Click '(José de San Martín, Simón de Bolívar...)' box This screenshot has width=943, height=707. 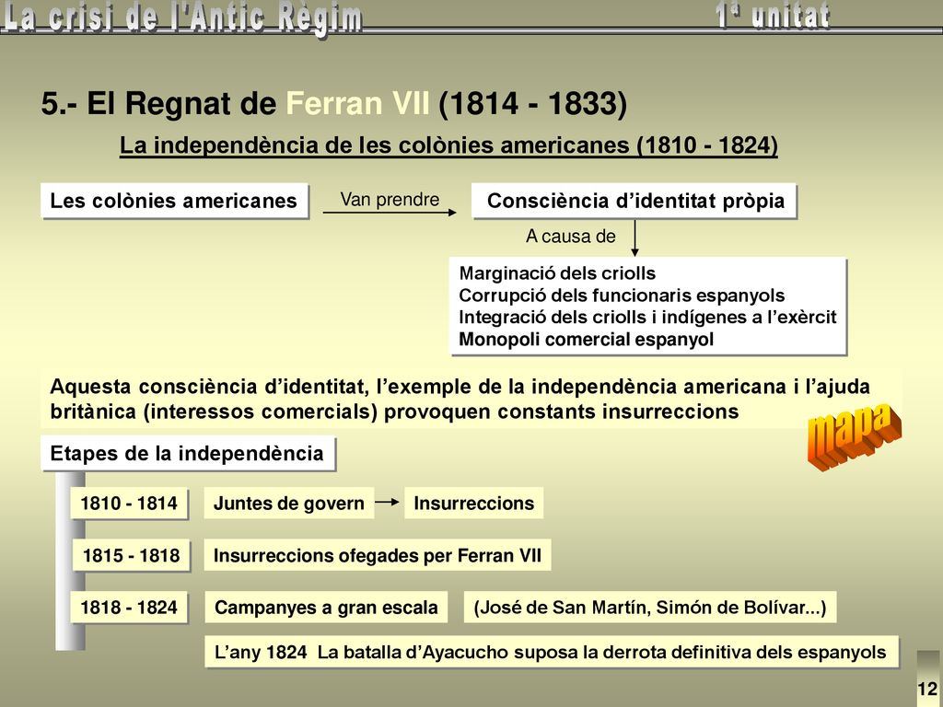click(x=650, y=608)
